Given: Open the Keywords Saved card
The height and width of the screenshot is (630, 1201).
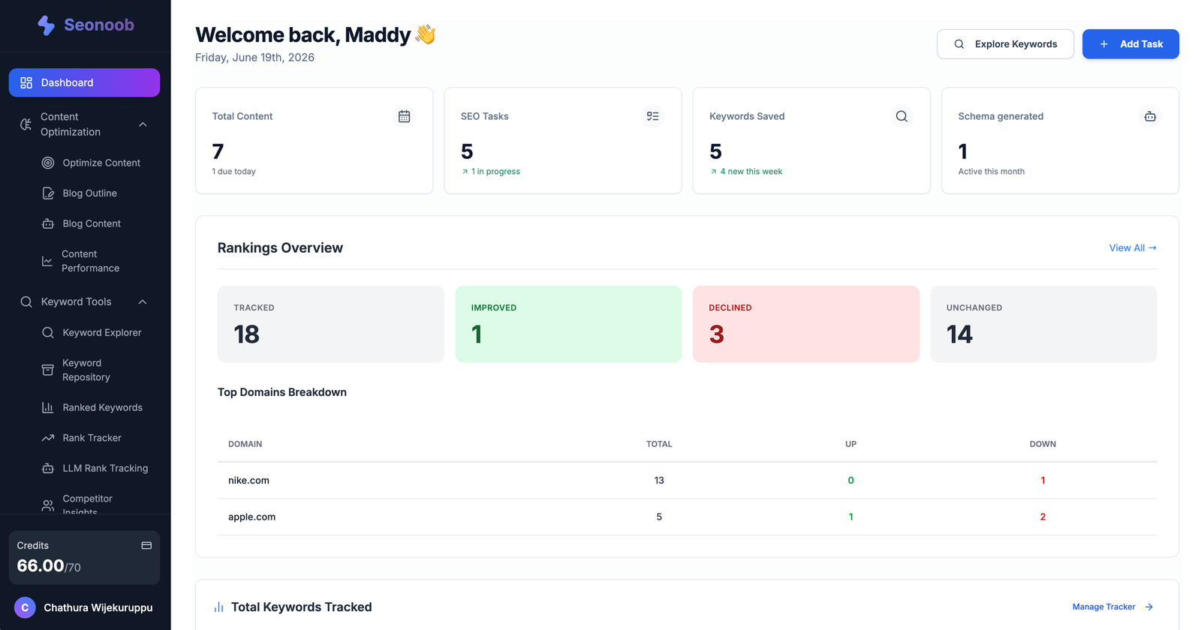Looking at the screenshot, I should 811,140.
